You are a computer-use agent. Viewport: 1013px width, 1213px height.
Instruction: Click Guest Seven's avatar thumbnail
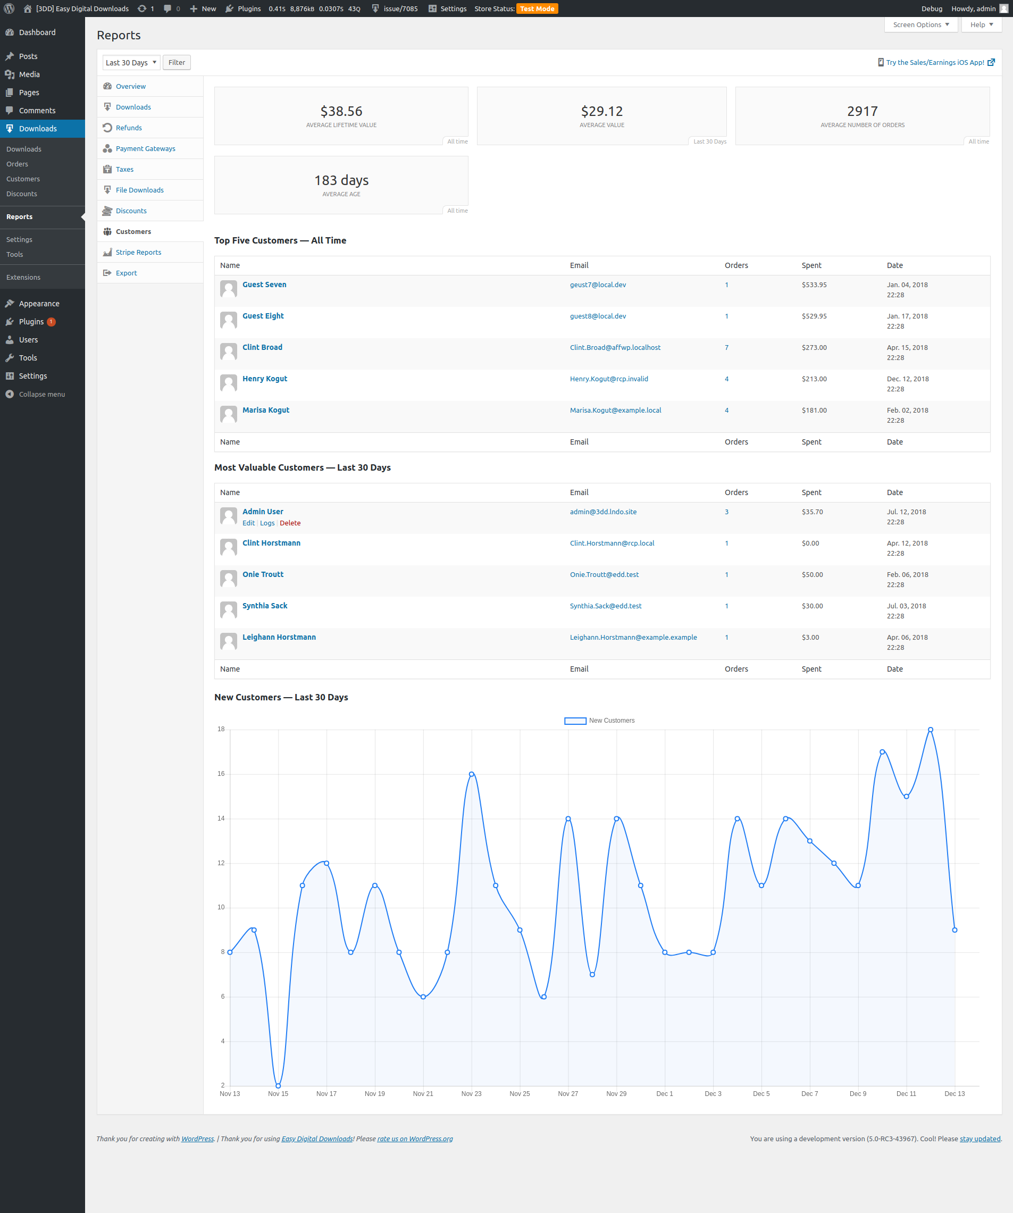(229, 289)
